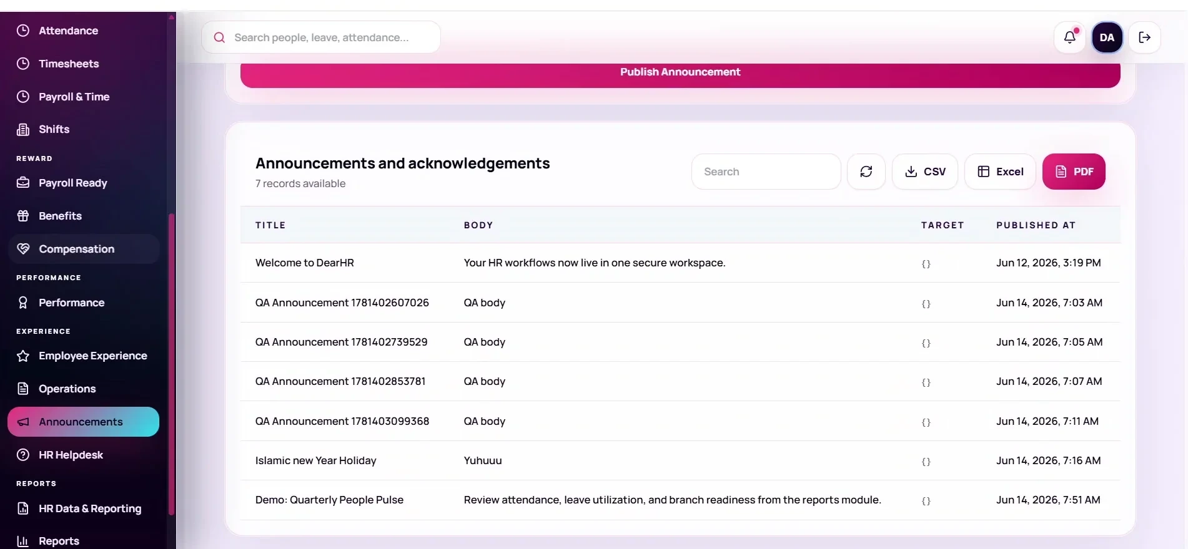Image resolution: width=1188 pixels, height=549 pixels.
Task: Open Attendance in the sidebar
Action: click(84, 31)
